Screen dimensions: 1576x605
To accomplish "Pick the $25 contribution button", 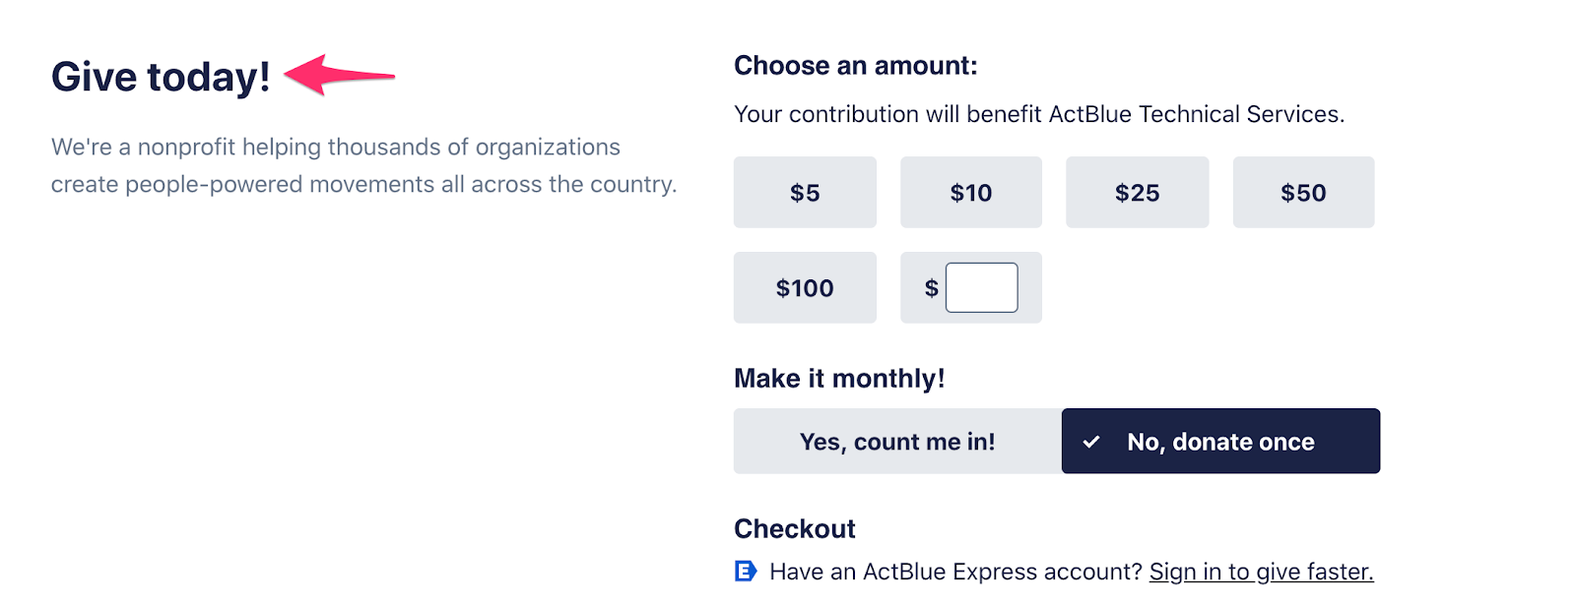I will point(1137,193).
